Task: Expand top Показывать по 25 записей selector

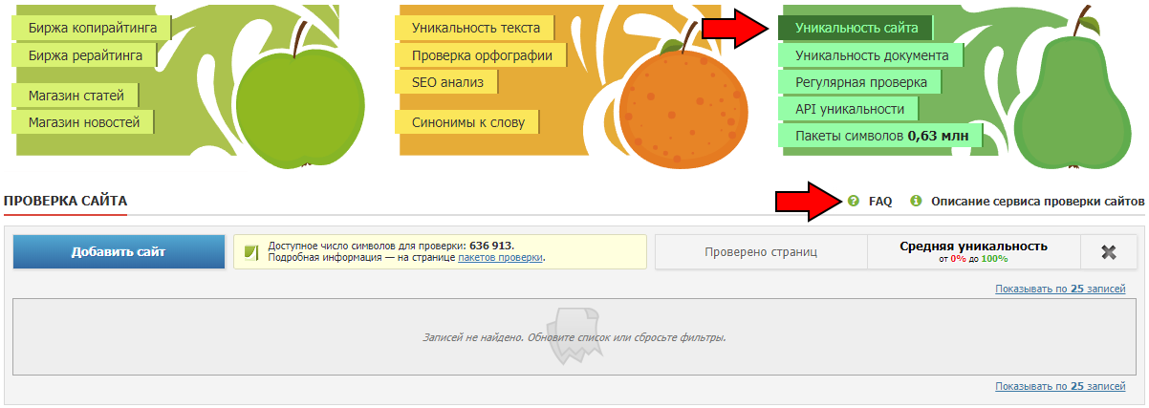Action: click(1060, 289)
